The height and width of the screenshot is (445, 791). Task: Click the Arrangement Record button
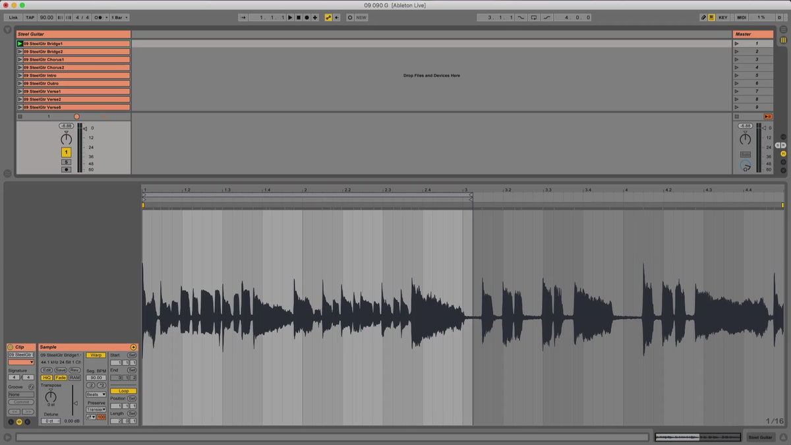pyautogui.click(x=307, y=17)
